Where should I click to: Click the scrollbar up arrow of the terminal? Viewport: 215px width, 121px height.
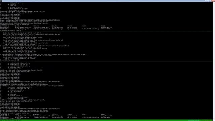[214, 3]
